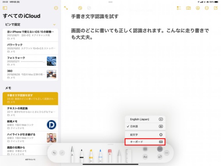Collapse the ピンで固定 section
The width and height of the screenshot is (221, 166).
pyautogui.click(x=54, y=24)
